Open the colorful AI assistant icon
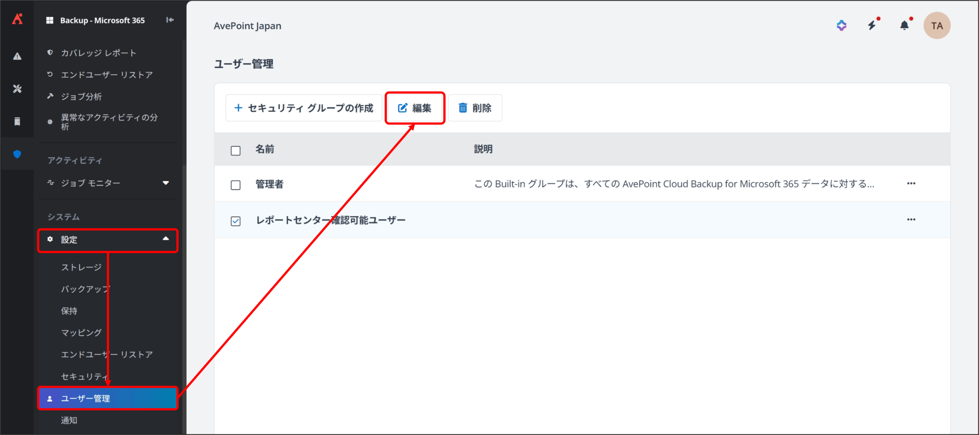The height and width of the screenshot is (435, 979). pyautogui.click(x=841, y=26)
